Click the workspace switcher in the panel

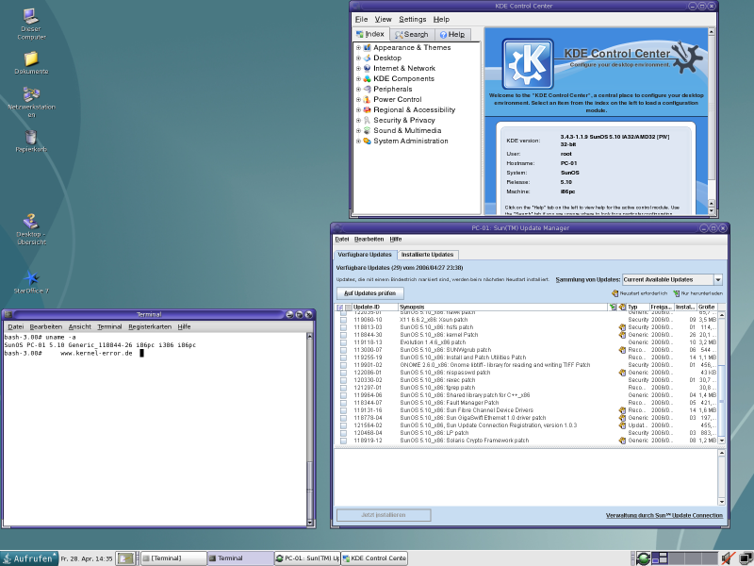684,558
